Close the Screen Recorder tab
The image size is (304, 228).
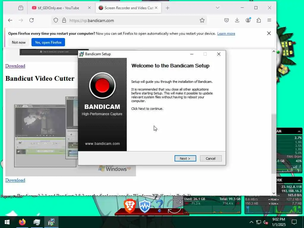pos(156,8)
